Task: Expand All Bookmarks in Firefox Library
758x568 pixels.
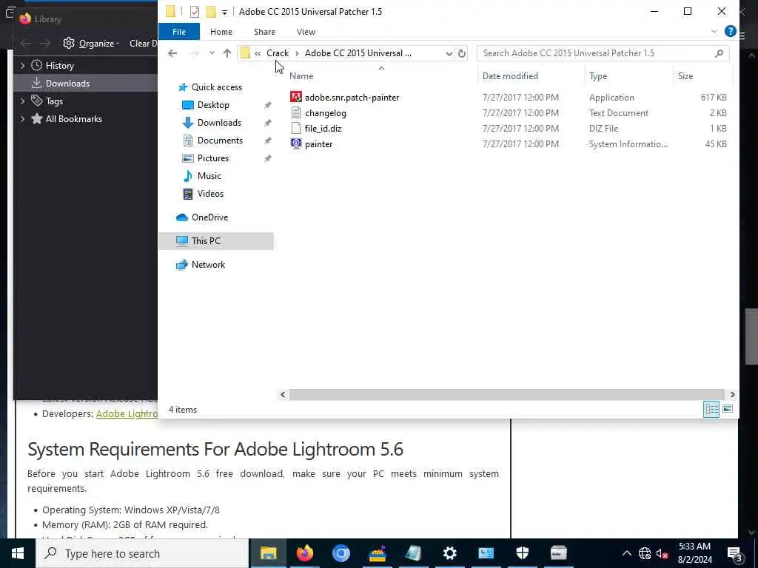Action: pyautogui.click(x=22, y=119)
